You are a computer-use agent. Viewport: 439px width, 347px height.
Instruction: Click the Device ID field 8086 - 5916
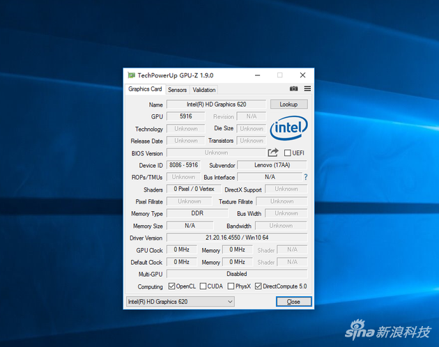184,165
